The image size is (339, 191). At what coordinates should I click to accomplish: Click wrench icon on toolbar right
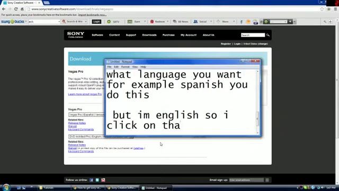point(325,22)
